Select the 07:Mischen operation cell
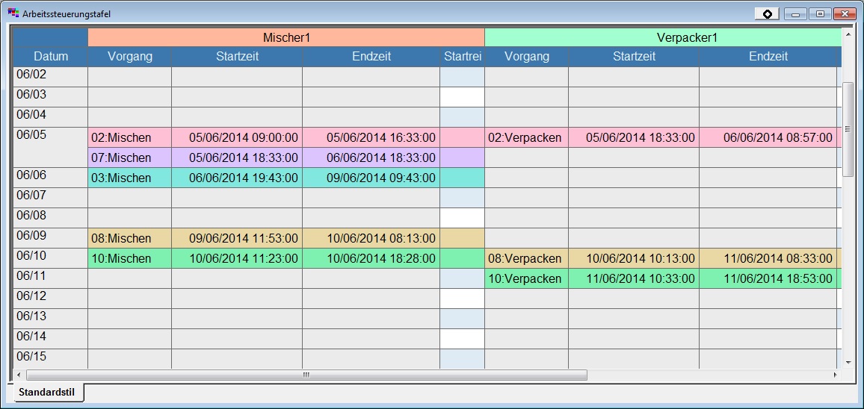 click(129, 157)
